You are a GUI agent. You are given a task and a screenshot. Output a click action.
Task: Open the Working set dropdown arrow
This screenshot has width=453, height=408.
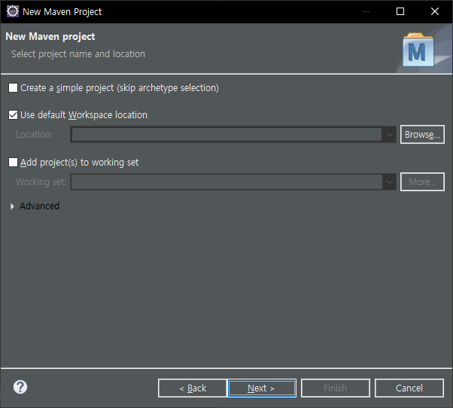390,182
